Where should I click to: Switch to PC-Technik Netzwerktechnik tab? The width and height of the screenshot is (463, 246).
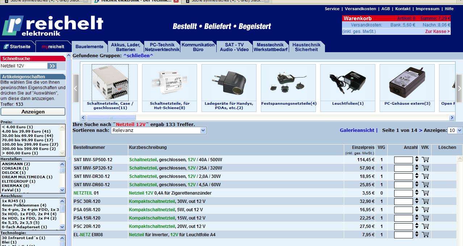tap(162, 47)
